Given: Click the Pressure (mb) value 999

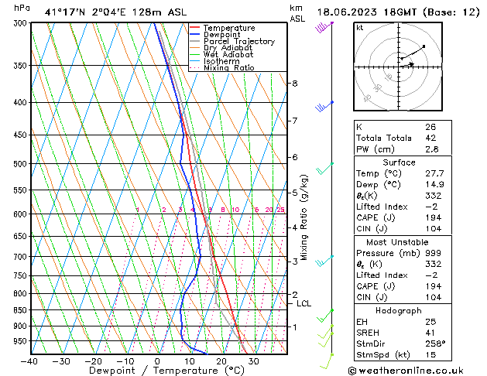Looking at the screenshot, I should [434, 253].
